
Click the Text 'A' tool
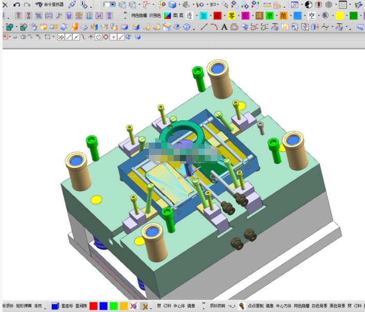pyautogui.click(x=224, y=27)
